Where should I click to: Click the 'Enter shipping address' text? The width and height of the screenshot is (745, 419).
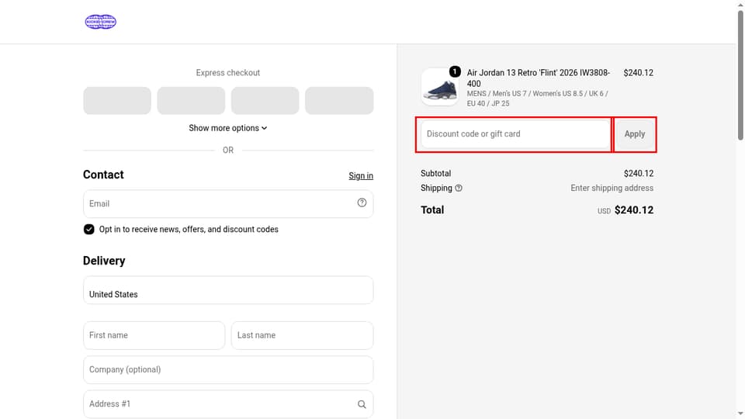click(612, 188)
